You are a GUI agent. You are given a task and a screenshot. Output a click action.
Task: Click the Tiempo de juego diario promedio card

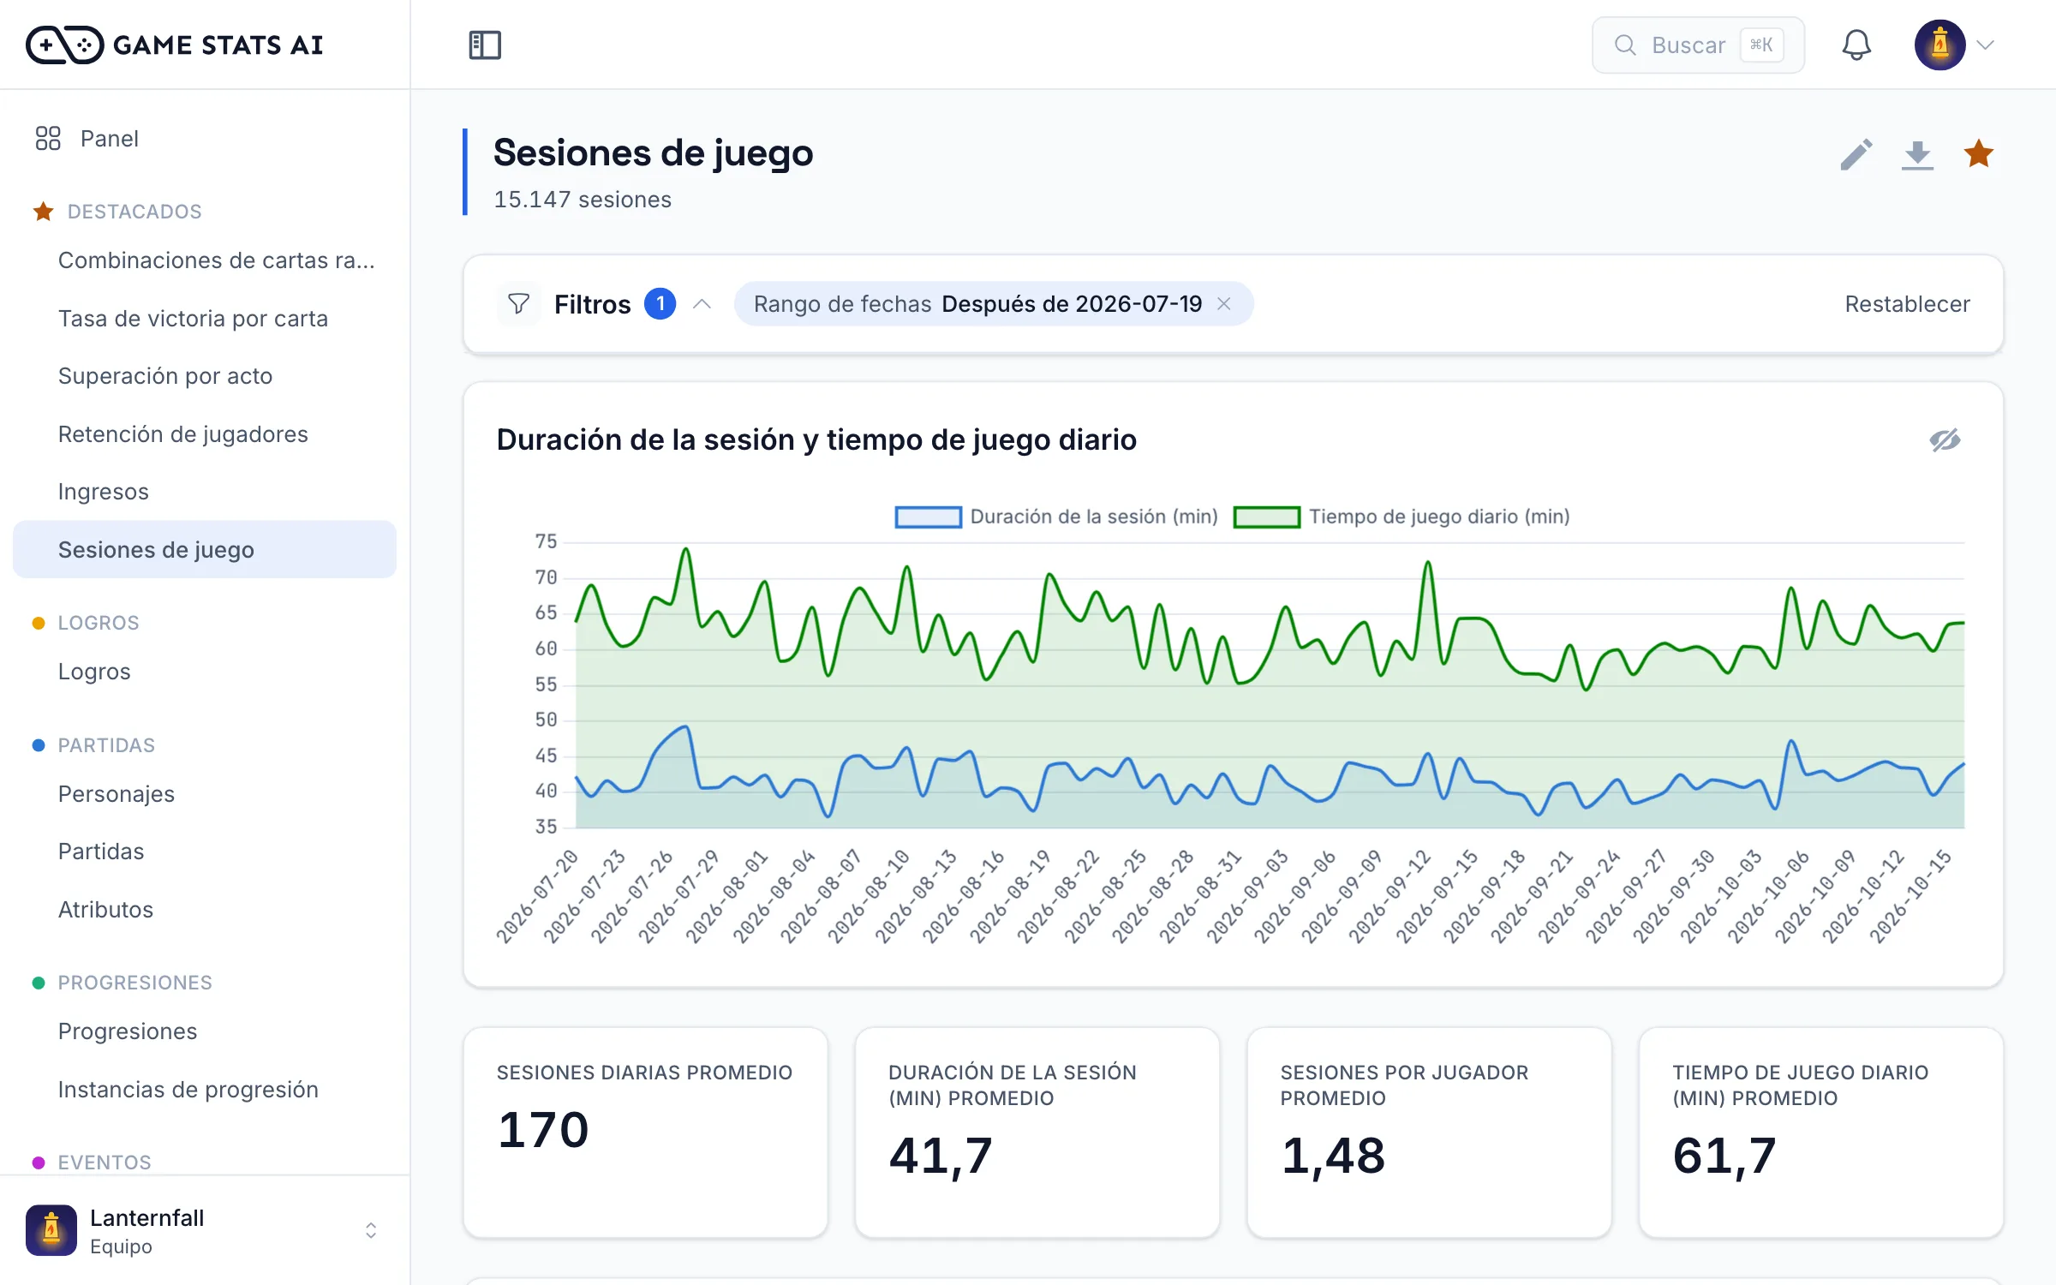point(1820,1132)
